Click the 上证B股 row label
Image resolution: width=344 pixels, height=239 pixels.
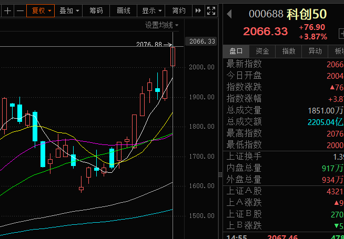pos(244,214)
